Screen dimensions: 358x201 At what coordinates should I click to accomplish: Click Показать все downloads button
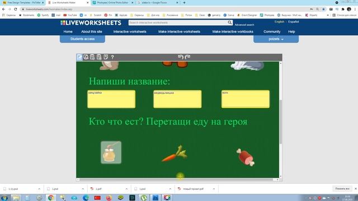pyautogui.click(x=342, y=189)
